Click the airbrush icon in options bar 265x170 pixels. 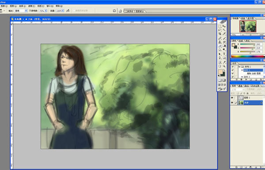pyautogui.click(x=68, y=11)
